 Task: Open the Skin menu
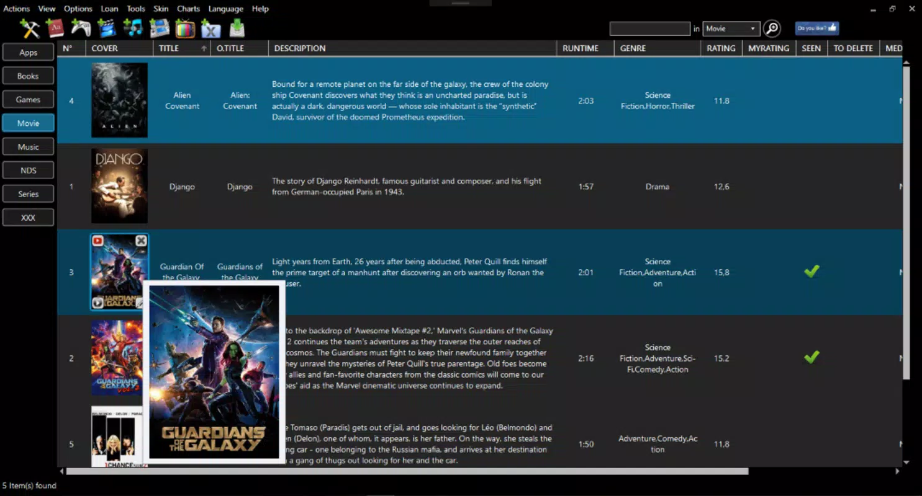(x=161, y=9)
